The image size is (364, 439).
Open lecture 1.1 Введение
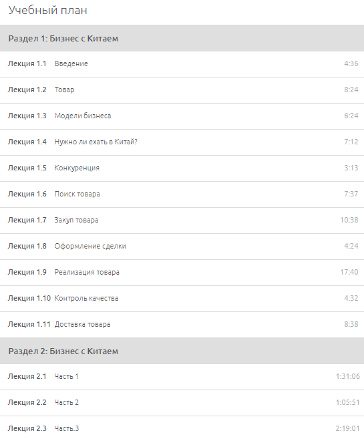pos(182,64)
